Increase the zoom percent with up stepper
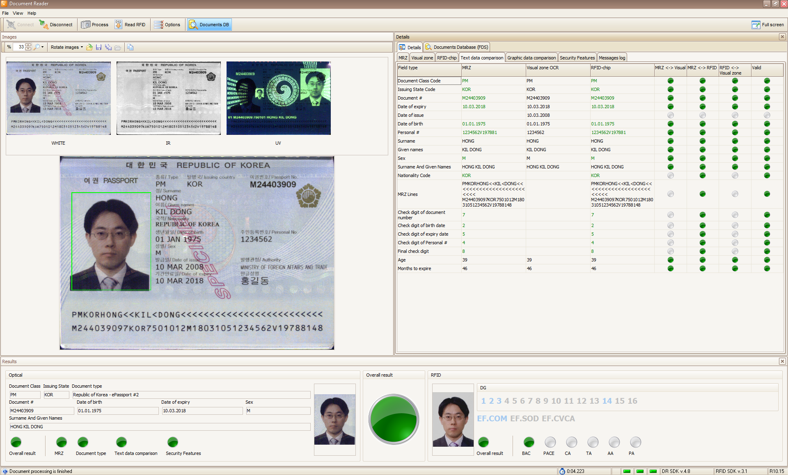788x475 pixels. point(28,45)
